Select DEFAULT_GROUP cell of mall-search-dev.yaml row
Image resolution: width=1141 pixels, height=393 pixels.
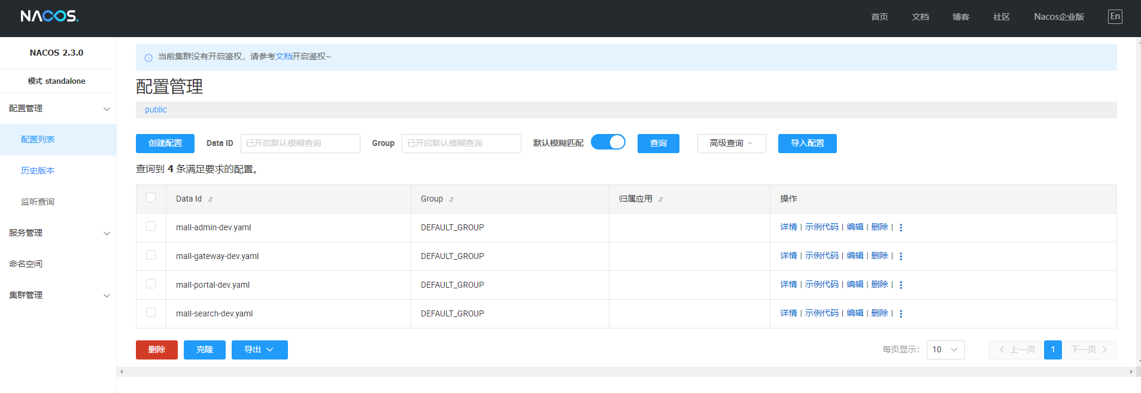(x=510, y=314)
